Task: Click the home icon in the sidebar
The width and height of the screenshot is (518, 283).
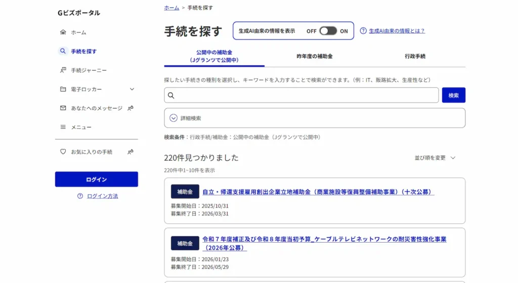Action: tap(63, 32)
